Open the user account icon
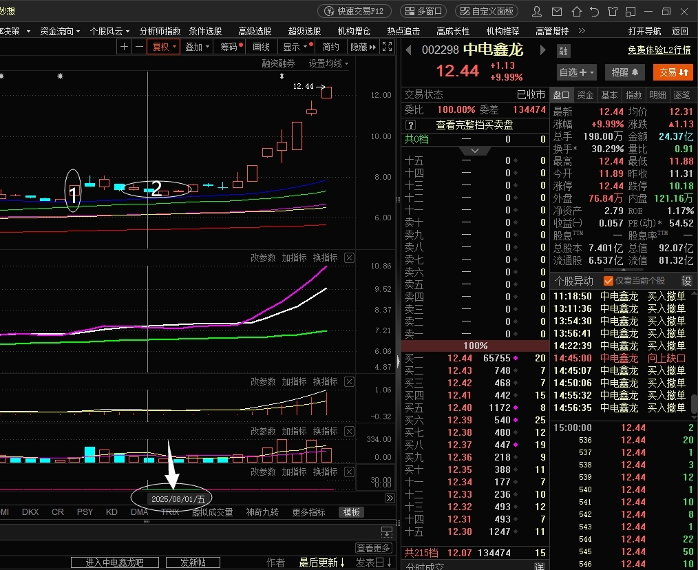698x570 pixels. coord(538,11)
